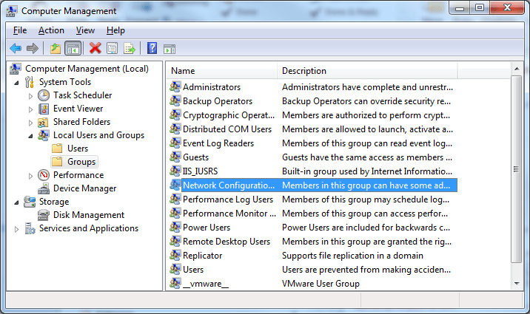Select the Users group in list
530x314 pixels.
(312, 270)
